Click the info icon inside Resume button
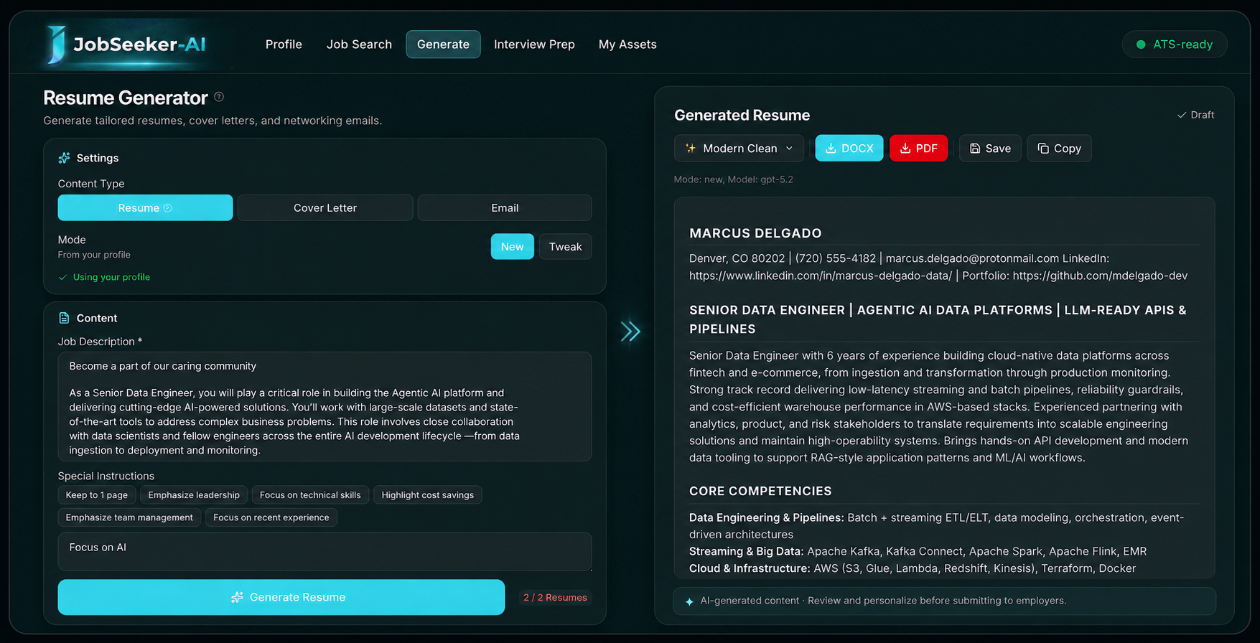 tap(168, 208)
